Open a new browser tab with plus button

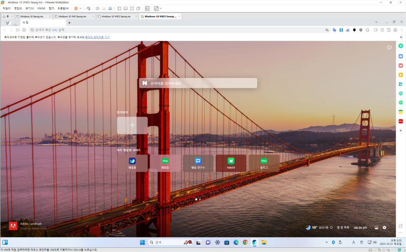[69, 23]
